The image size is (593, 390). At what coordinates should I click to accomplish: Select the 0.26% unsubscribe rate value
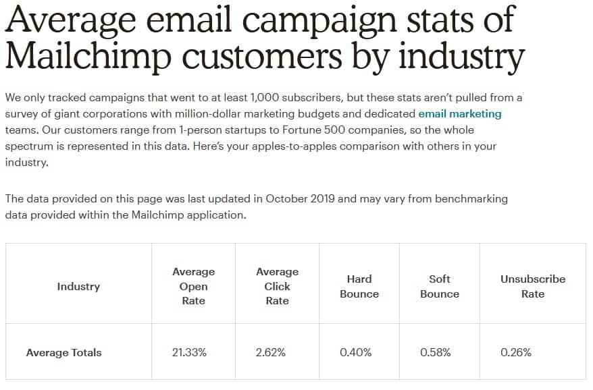tap(516, 352)
